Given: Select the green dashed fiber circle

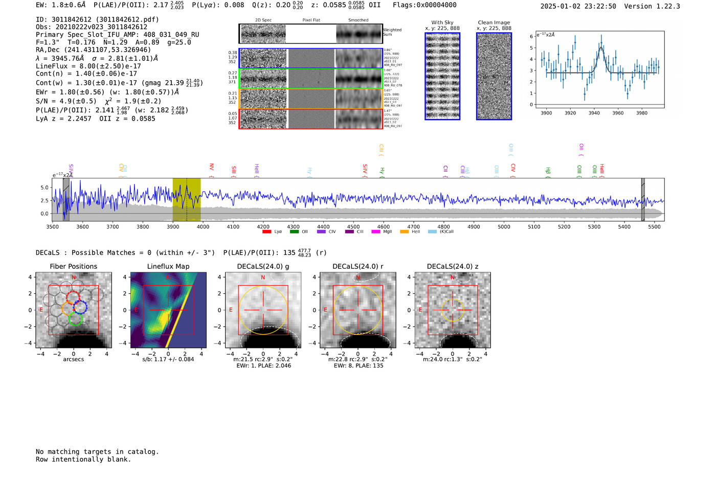Looking at the screenshot, I should pyautogui.click(x=75, y=320).
